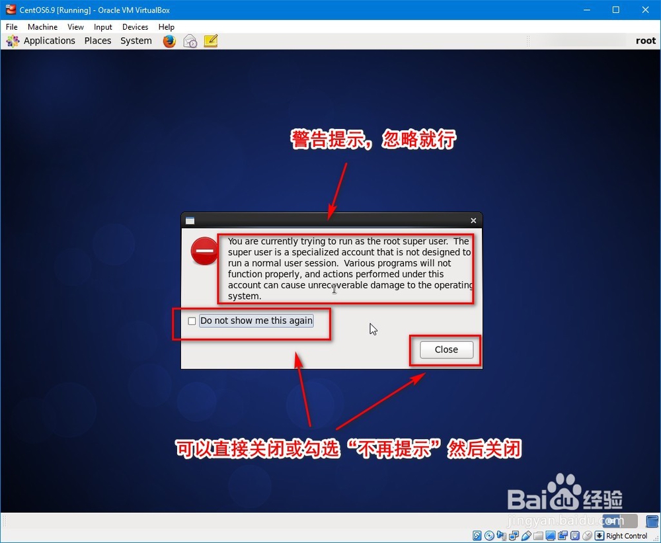Screen dimensions: 661x543
Task: Select the second workspace in workspace switcher
Action: tap(629, 521)
